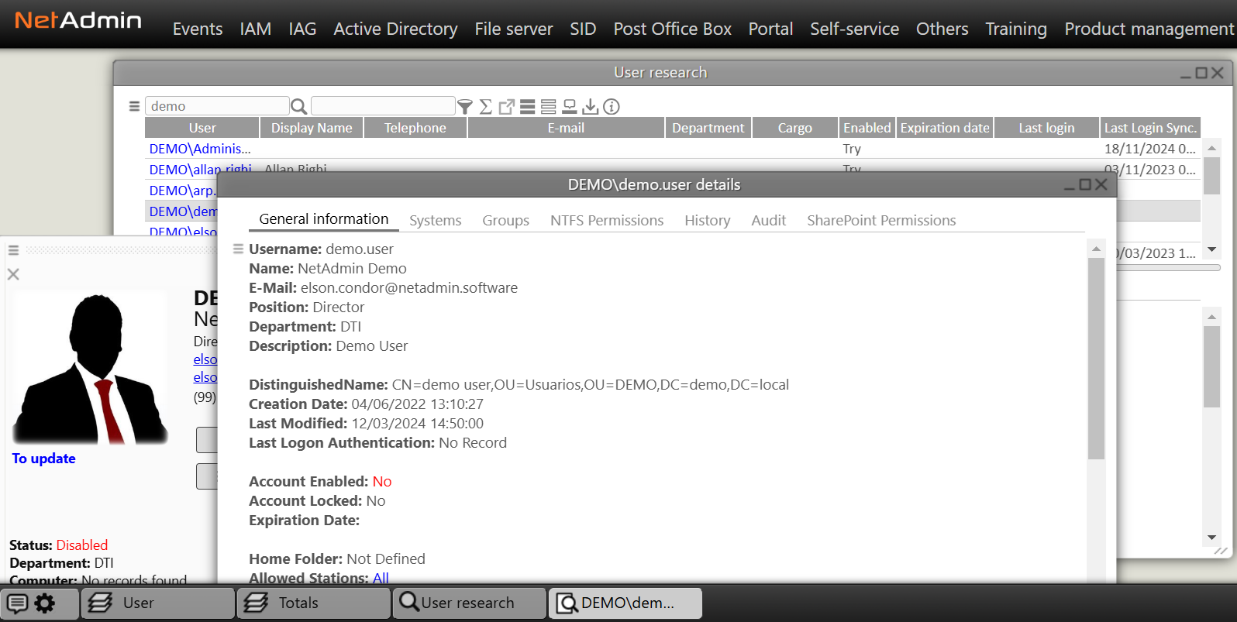The height and width of the screenshot is (622, 1237).
Task: Sort by the Expiration date column header
Action: click(945, 128)
